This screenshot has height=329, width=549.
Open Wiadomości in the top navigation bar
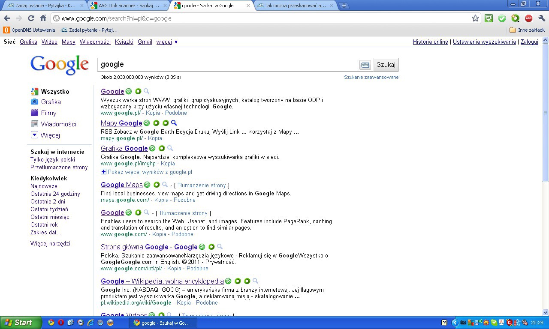pyautogui.click(x=95, y=42)
